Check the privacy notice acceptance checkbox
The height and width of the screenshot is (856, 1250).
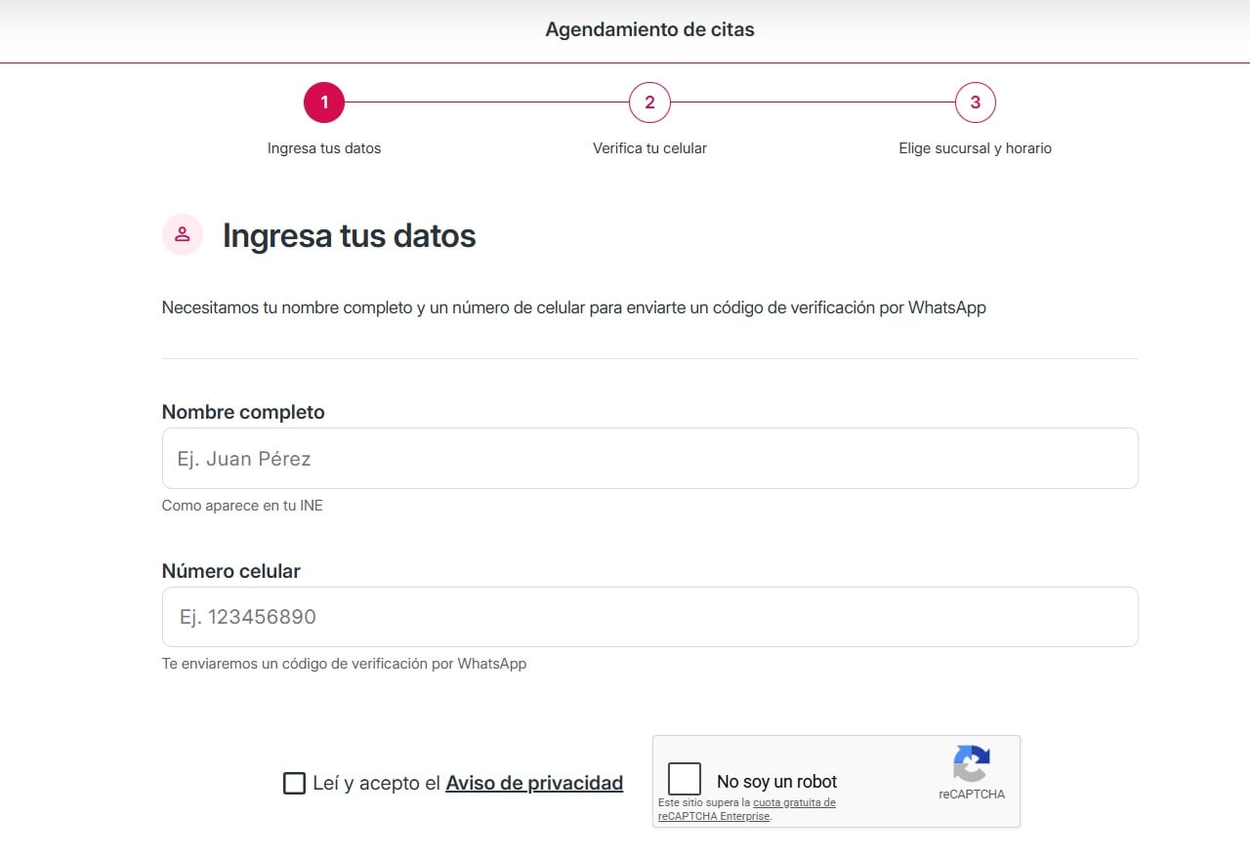tap(294, 783)
